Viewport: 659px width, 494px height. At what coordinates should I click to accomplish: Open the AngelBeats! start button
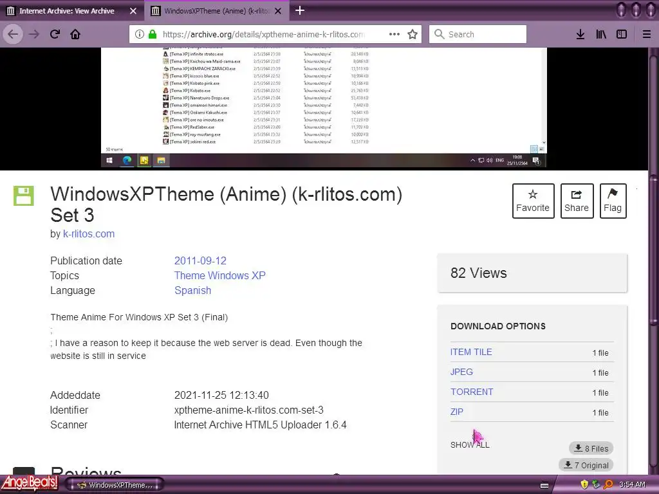coord(30,483)
